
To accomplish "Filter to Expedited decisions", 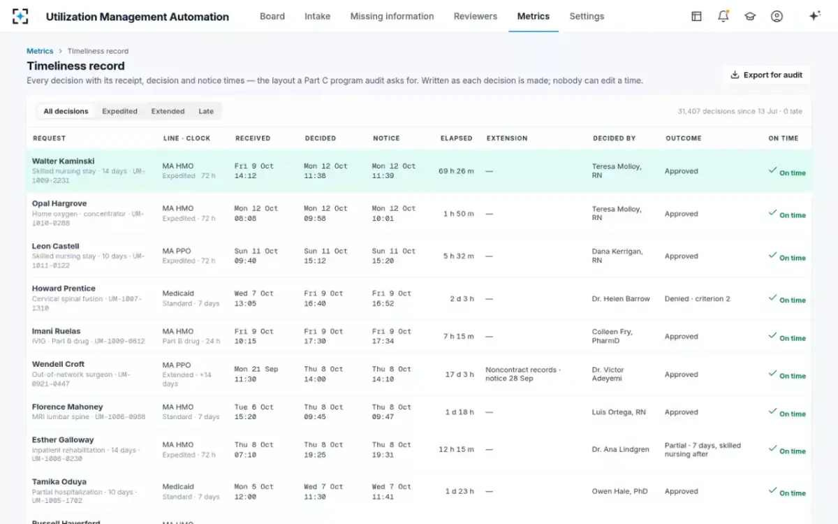I will click(x=120, y=111).
